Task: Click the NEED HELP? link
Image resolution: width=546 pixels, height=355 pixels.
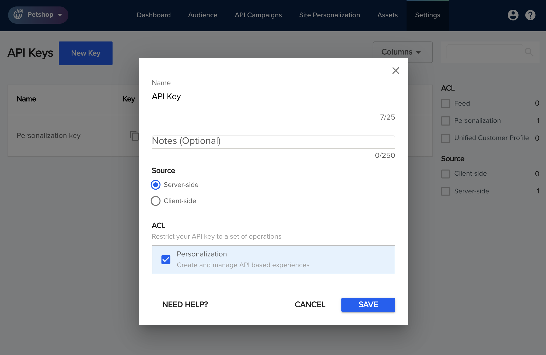Action: tap(185, 305)
